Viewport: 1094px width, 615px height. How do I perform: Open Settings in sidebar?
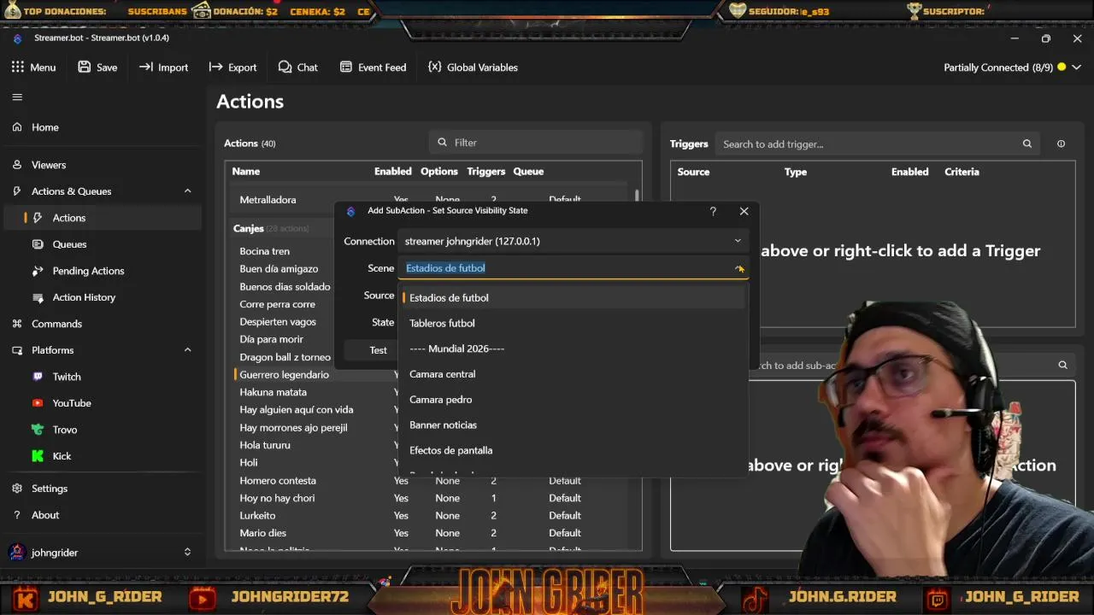tap(101, 489)
